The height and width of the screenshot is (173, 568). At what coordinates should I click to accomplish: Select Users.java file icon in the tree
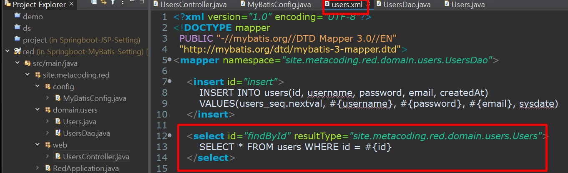coord(58,122)
